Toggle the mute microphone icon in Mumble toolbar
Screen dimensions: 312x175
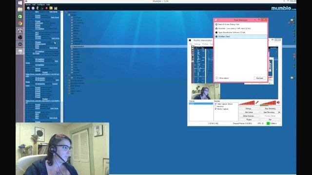tap(38, 8)
